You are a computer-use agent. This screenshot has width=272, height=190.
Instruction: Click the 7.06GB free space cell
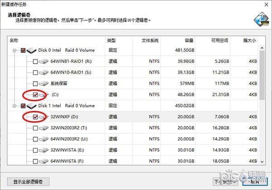click(x=222, y=117)
